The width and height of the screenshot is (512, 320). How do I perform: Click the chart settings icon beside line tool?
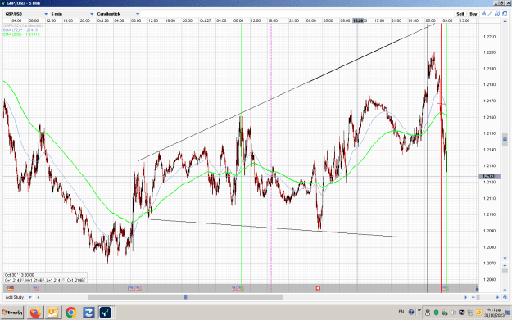pos(497,14)
